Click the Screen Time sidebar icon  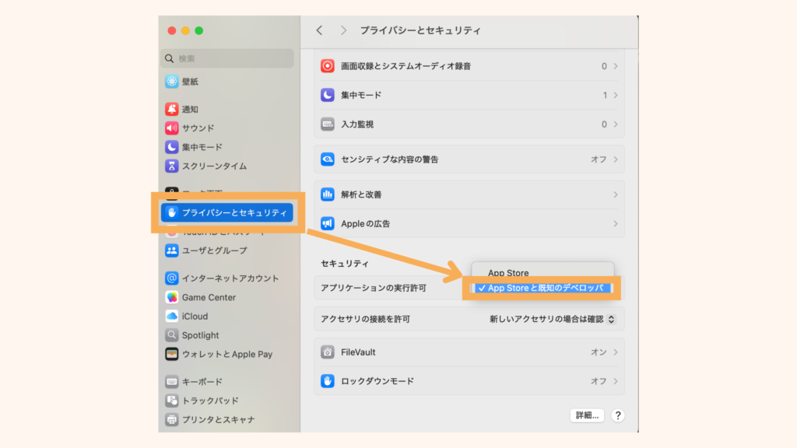173,165
